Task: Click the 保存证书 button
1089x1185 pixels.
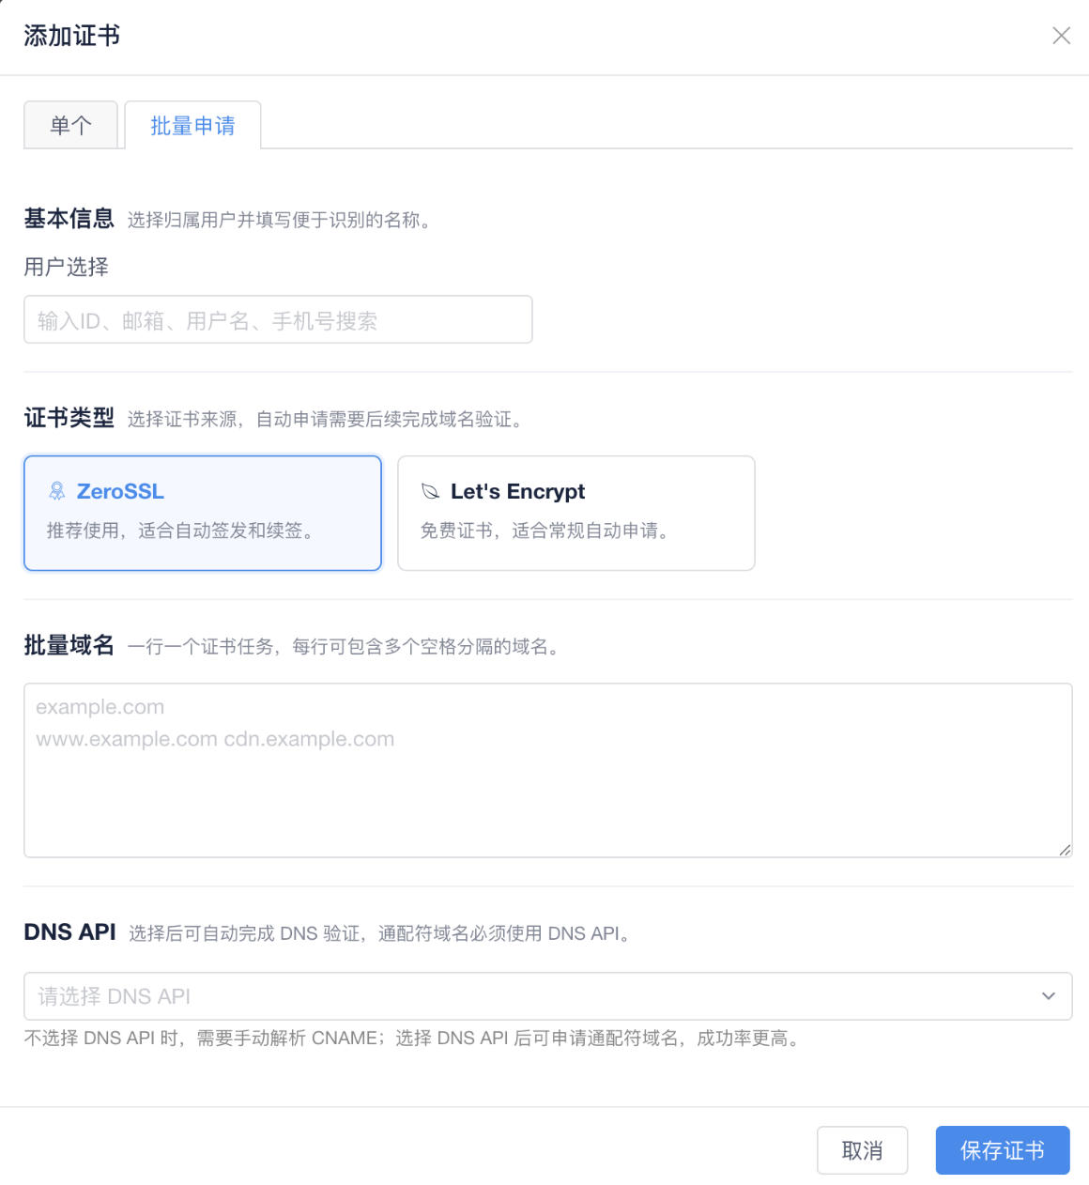Action: point(1003,1150)
